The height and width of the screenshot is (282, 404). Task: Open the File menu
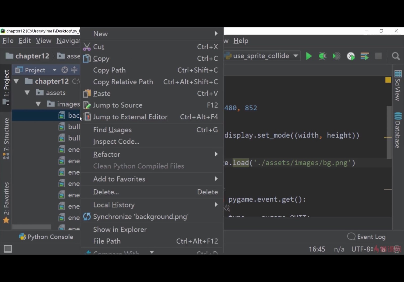tap(8, 41)
